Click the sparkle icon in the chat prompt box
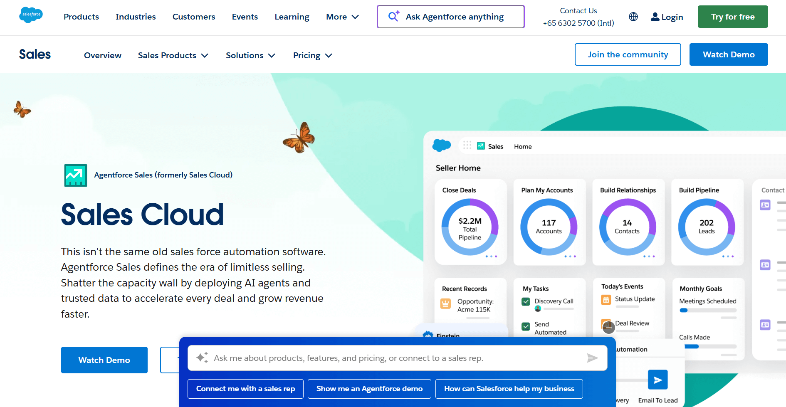 pyautogui.click(x=202, y=358)
